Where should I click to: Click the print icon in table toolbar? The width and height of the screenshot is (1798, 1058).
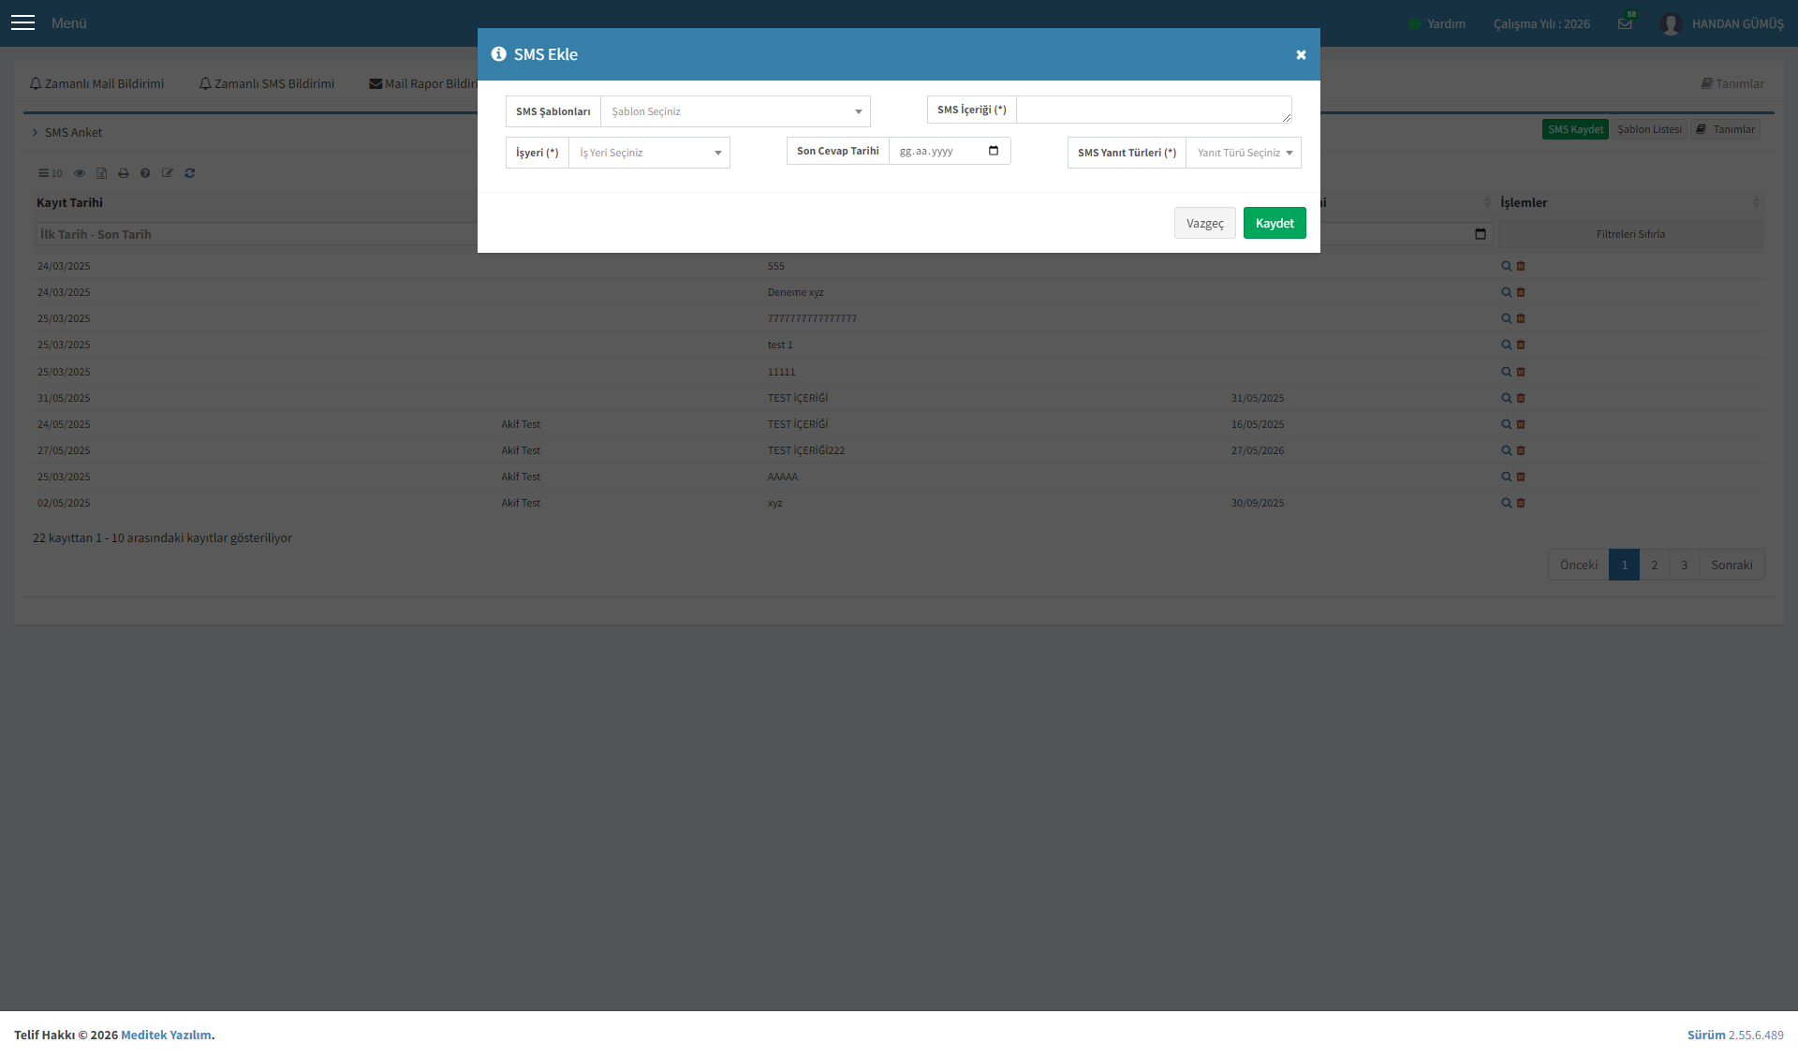click(x=124, y=173)
